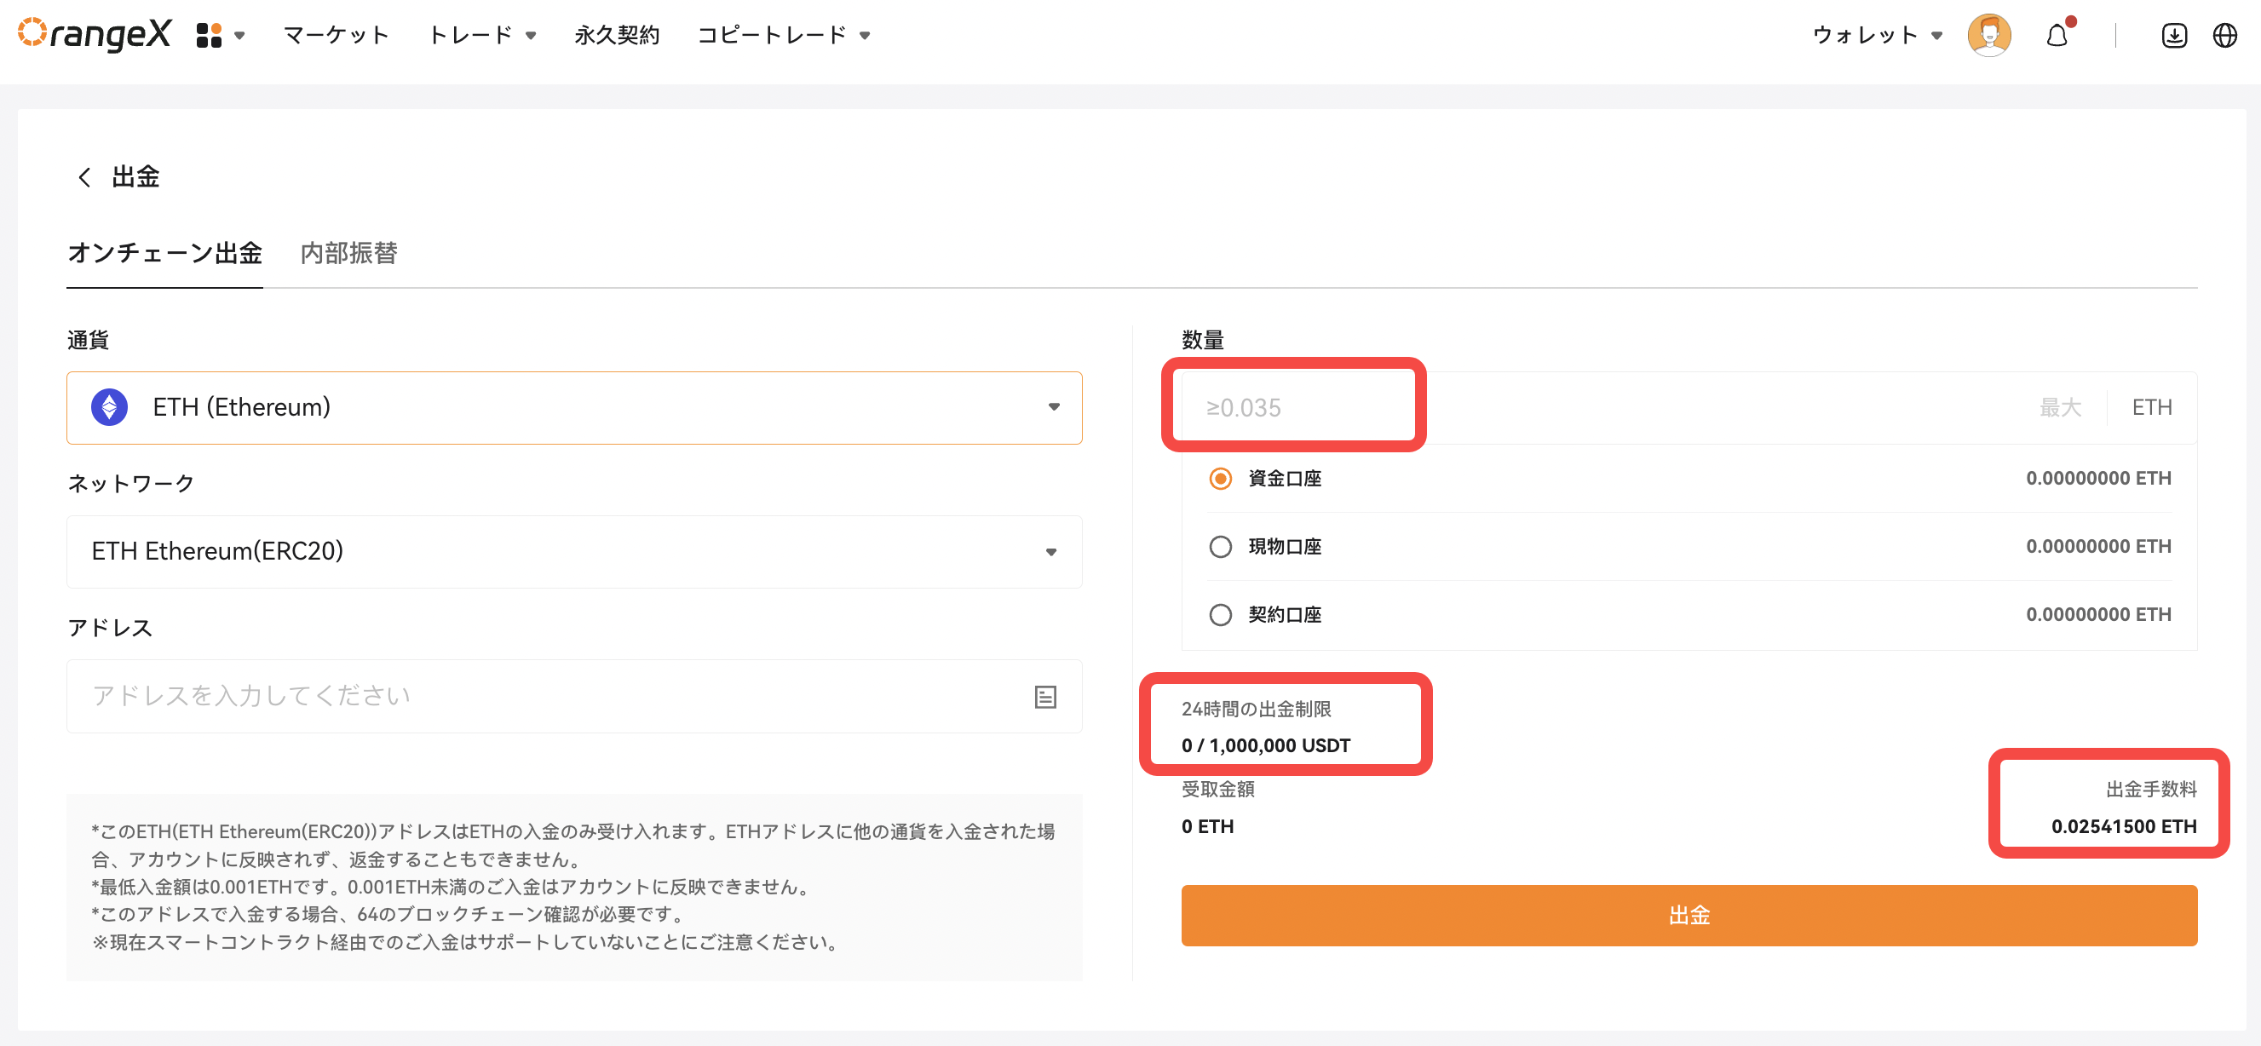Click the 最大 max button

click(2060, 407)
